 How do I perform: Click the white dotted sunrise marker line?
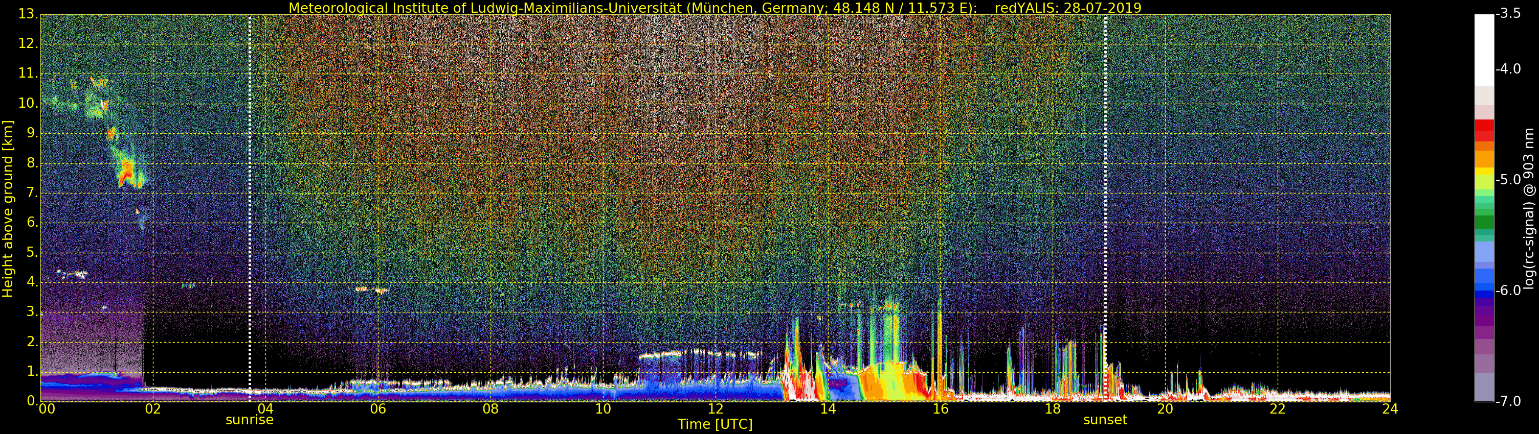click(250, 208)
